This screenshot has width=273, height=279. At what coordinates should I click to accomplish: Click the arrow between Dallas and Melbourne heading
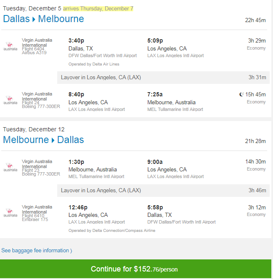tap(34, 19)
